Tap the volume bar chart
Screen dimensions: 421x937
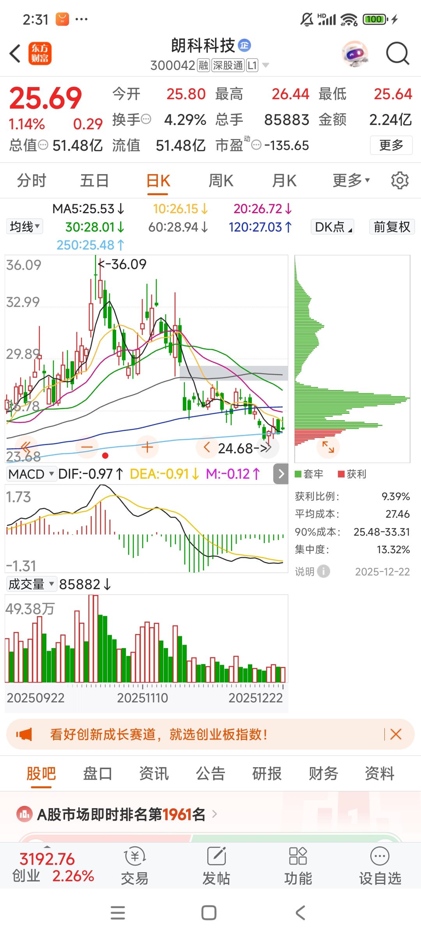pos(146,638)
